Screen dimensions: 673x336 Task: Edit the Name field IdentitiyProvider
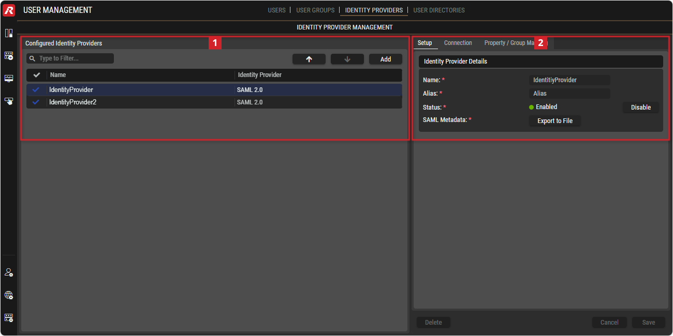click(x=569, y=80)
